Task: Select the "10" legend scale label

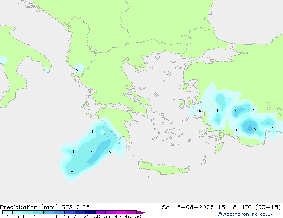Action: [56, 216]
